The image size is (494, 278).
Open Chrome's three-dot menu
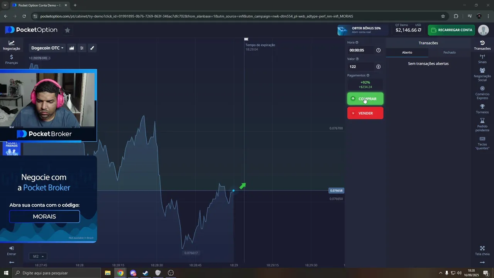[489, 16]
